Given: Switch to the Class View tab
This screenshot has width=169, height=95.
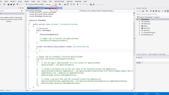Looking at the screenshot, I should pos(162,54).
